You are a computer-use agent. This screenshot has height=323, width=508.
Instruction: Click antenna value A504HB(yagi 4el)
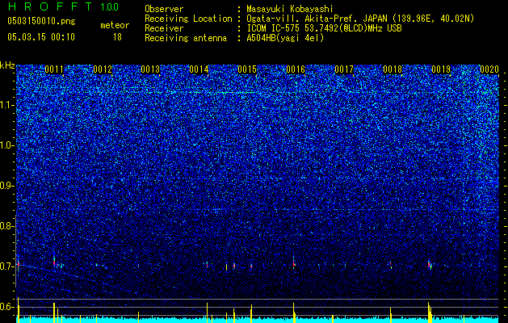pos(285,38)
